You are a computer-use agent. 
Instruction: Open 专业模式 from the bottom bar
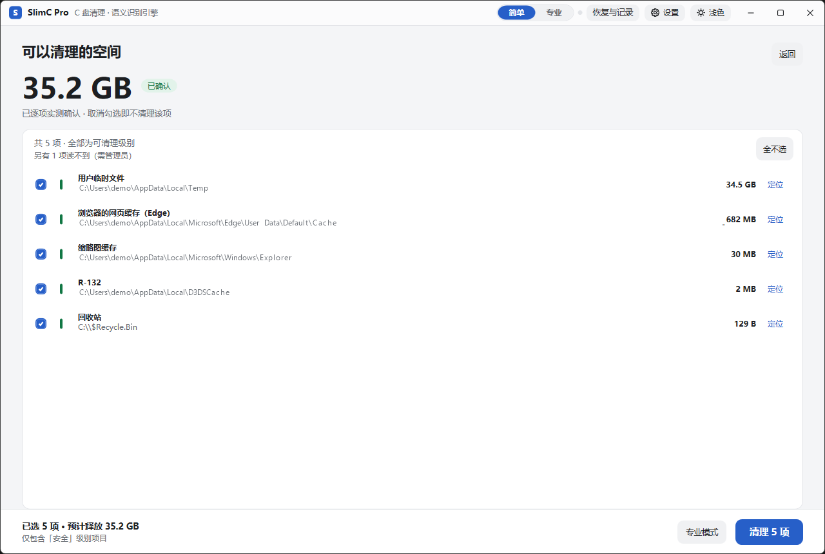click(x=702, y=532)
